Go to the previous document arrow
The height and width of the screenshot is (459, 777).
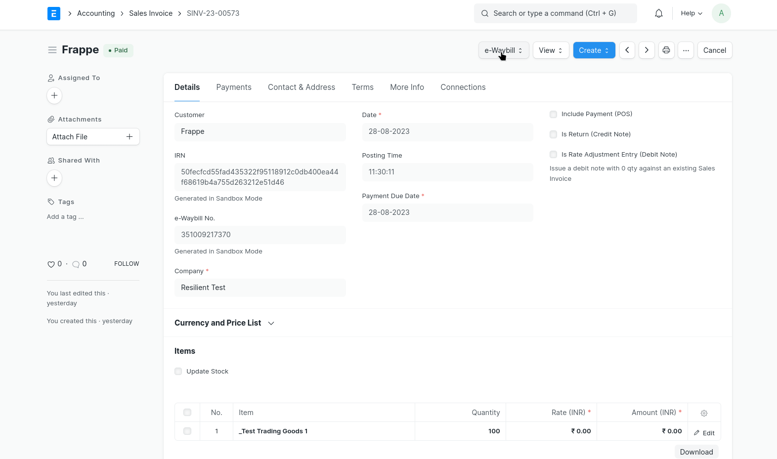(627, 50)
